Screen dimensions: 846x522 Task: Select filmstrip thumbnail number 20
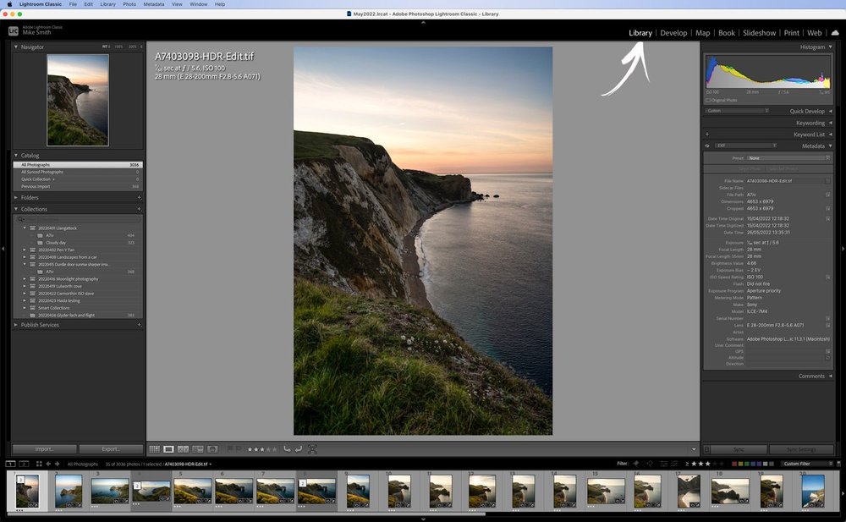pyautogui.click(x=812, y=490)
